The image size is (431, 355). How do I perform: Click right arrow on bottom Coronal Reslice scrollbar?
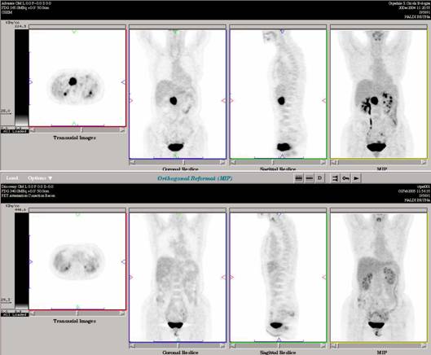222,346
